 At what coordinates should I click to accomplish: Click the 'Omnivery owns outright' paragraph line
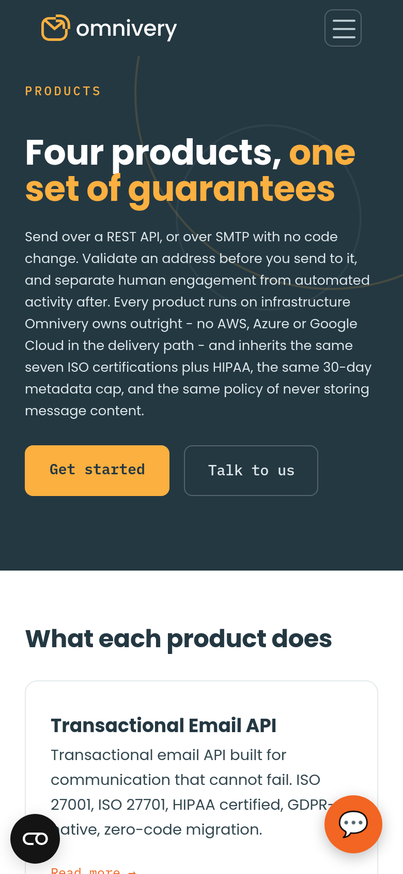191,324
